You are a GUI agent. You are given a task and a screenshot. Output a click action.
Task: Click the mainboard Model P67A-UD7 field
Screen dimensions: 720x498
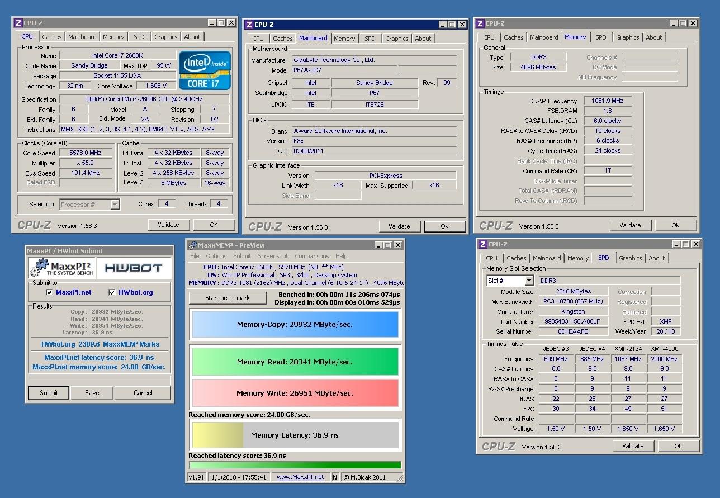[x=344, y=70]
